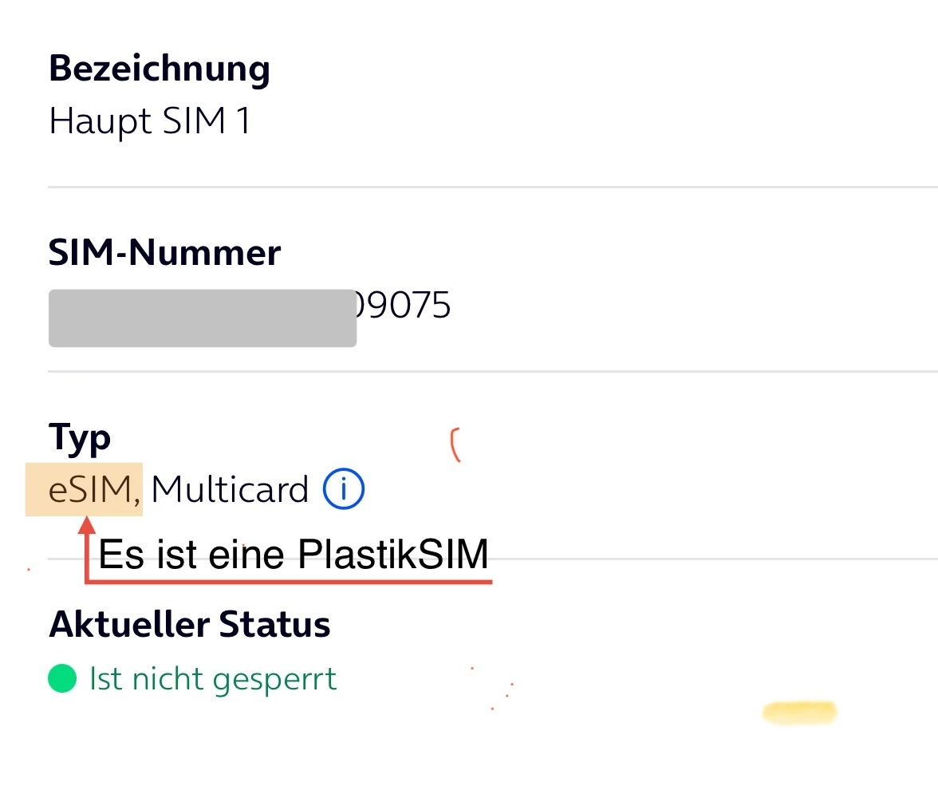Screen dimensions: 938x794
Task: Click the divider line below the SIM number
Action: pos(479,371)
